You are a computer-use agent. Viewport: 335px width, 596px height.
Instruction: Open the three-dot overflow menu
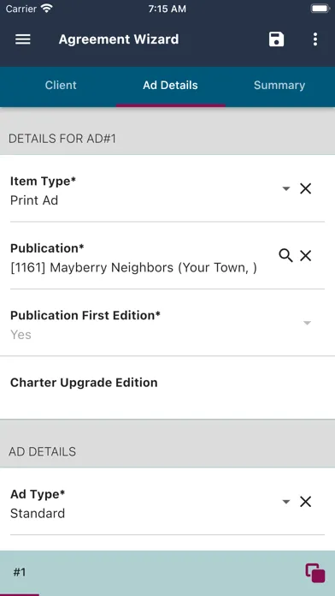[315, 39]
